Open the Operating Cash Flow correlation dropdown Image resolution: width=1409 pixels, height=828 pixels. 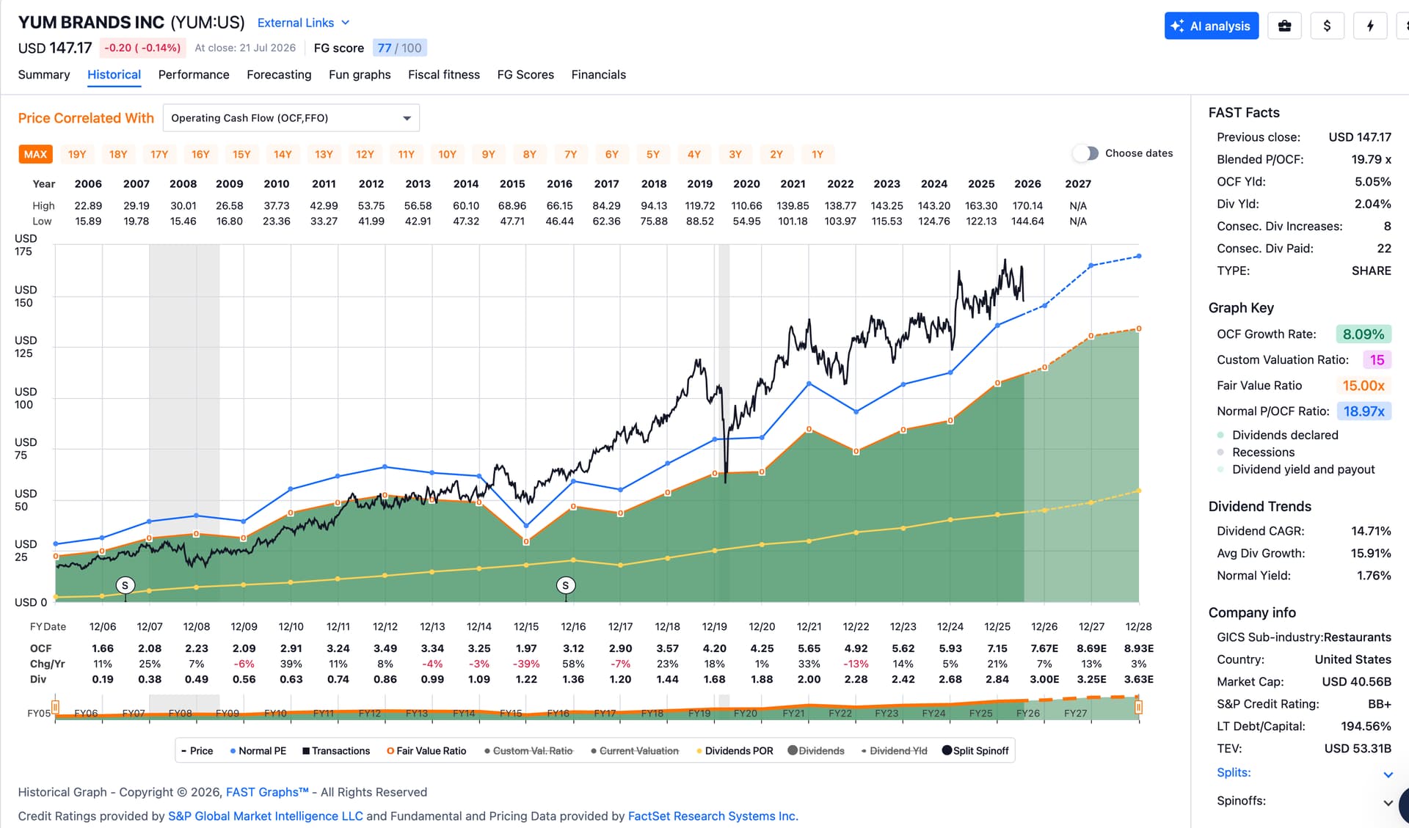[x=291, y=118]
